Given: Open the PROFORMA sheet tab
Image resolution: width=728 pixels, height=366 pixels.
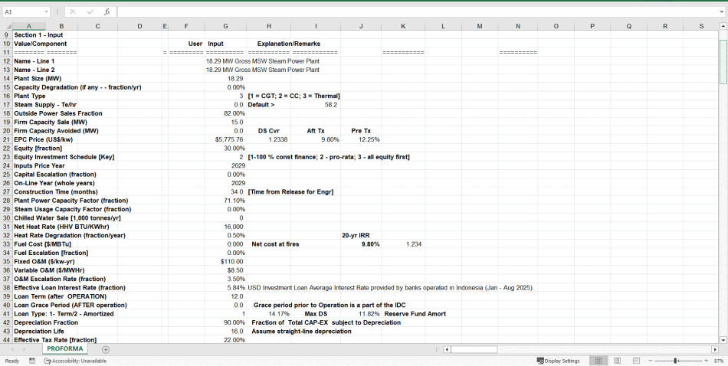Looking at the screenshot, I should (64, 349).
